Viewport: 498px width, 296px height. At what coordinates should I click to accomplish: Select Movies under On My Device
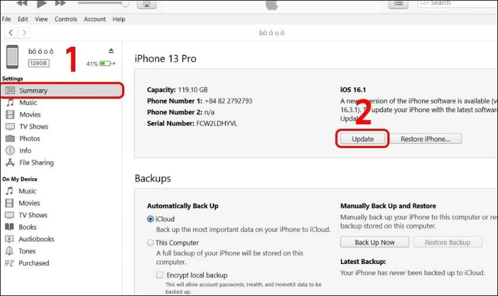(x=29, y=203)
